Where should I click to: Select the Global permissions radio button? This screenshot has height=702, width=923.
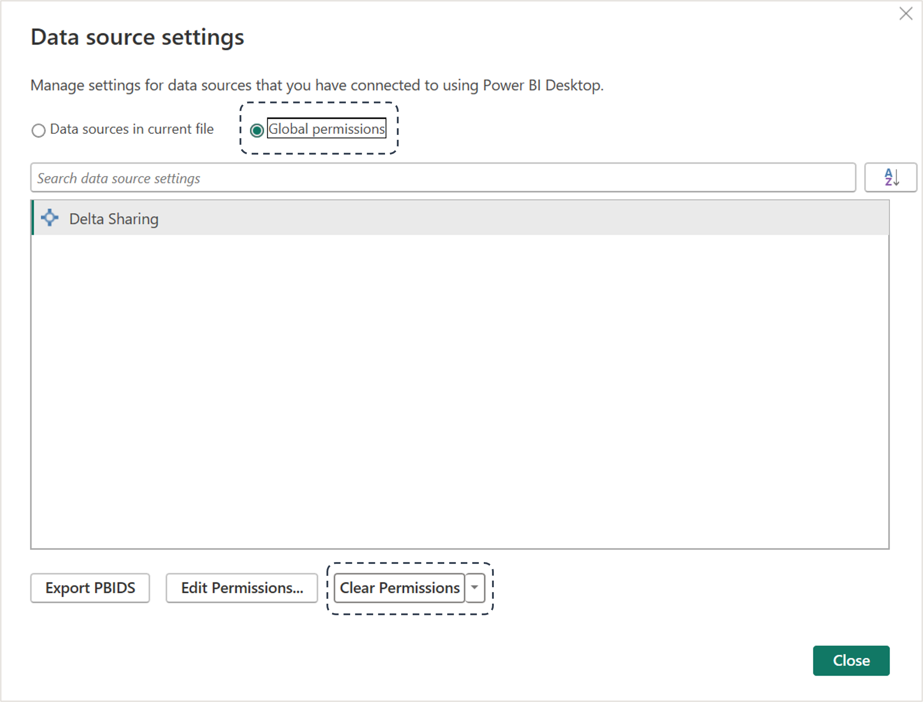[257, 130]
